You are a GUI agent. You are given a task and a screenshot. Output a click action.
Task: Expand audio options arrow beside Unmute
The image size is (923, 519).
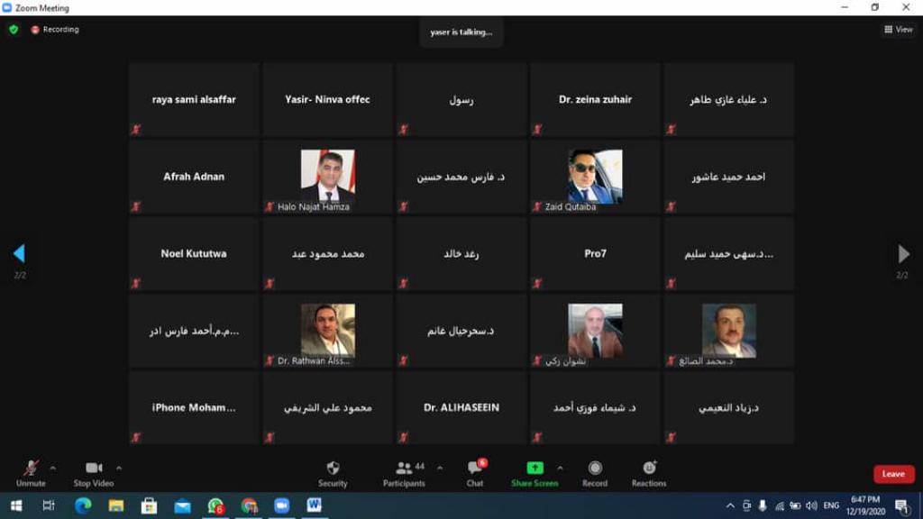click(x=52, y=468)
